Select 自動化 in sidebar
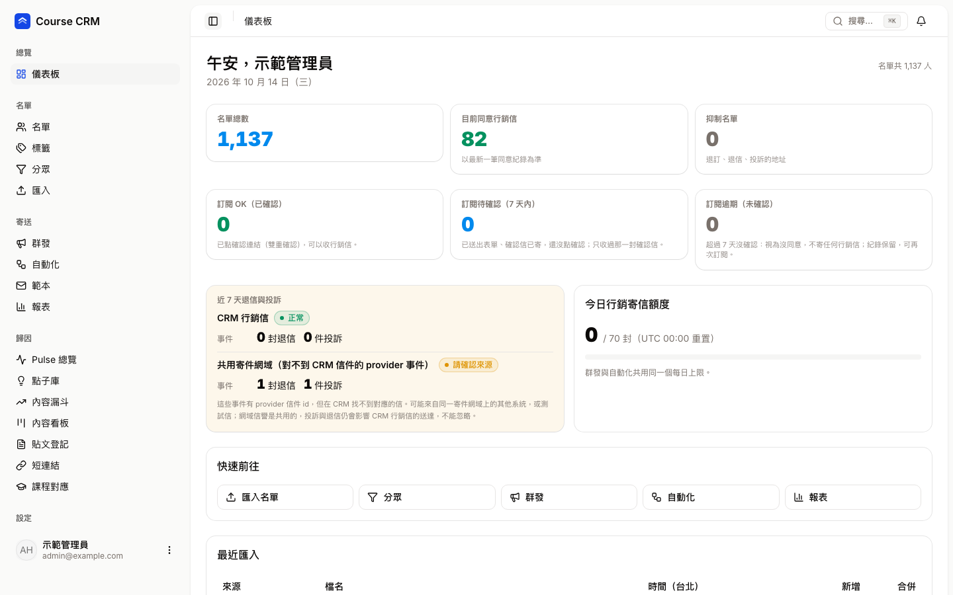The image size is (953, 595). pos(95,264)
